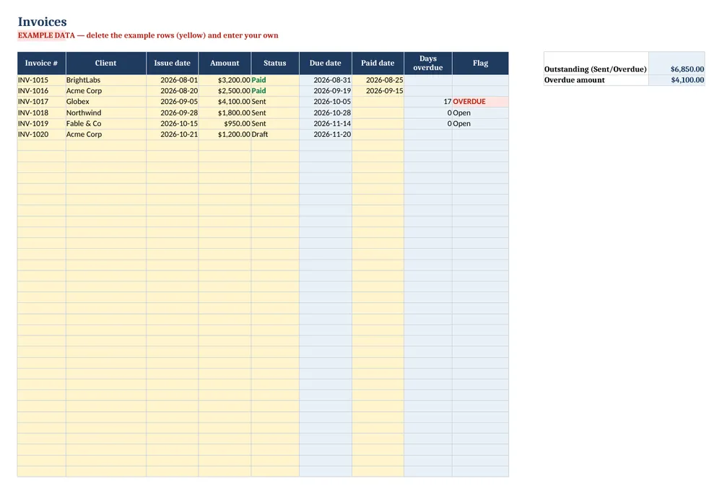Image resolution: width=722 pixels, height=494 pixels.
Task: Select the Acme Corp cell for INV-1016
Action: pos(106,91)
